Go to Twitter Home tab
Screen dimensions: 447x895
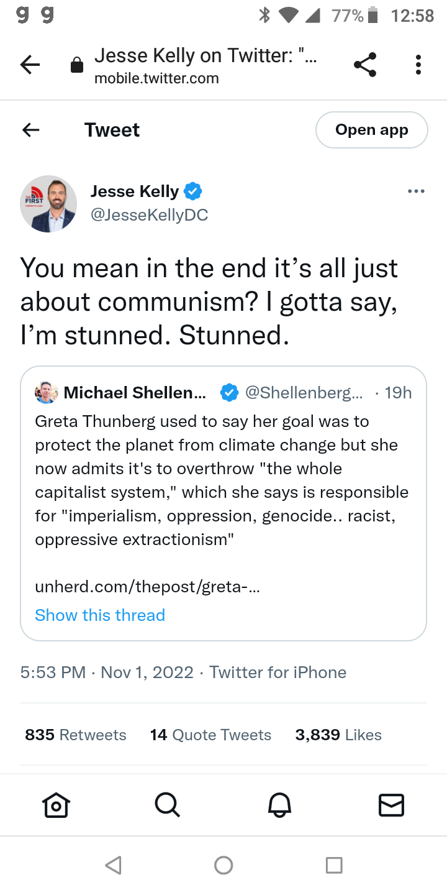pos(56,805)
